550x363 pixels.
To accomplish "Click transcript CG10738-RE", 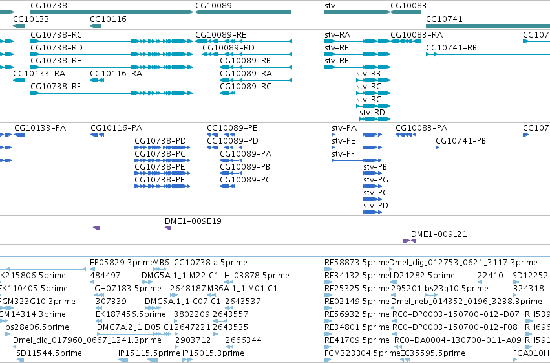I will pyautogui.click(x=56, y=61).
